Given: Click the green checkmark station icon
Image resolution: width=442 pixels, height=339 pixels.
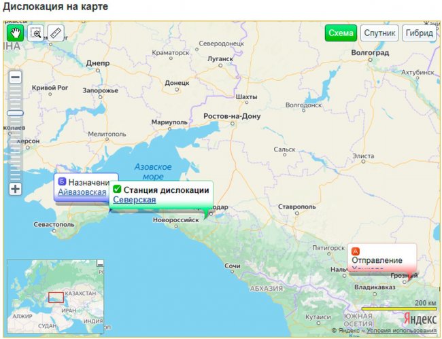Looking at the screenshot, I should pyautogui.click(x=117, y=190).
